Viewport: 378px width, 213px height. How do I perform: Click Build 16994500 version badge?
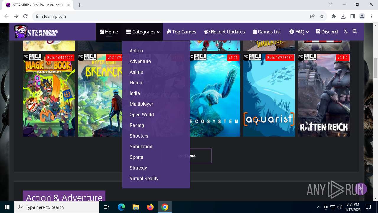(x=60, y=58)
